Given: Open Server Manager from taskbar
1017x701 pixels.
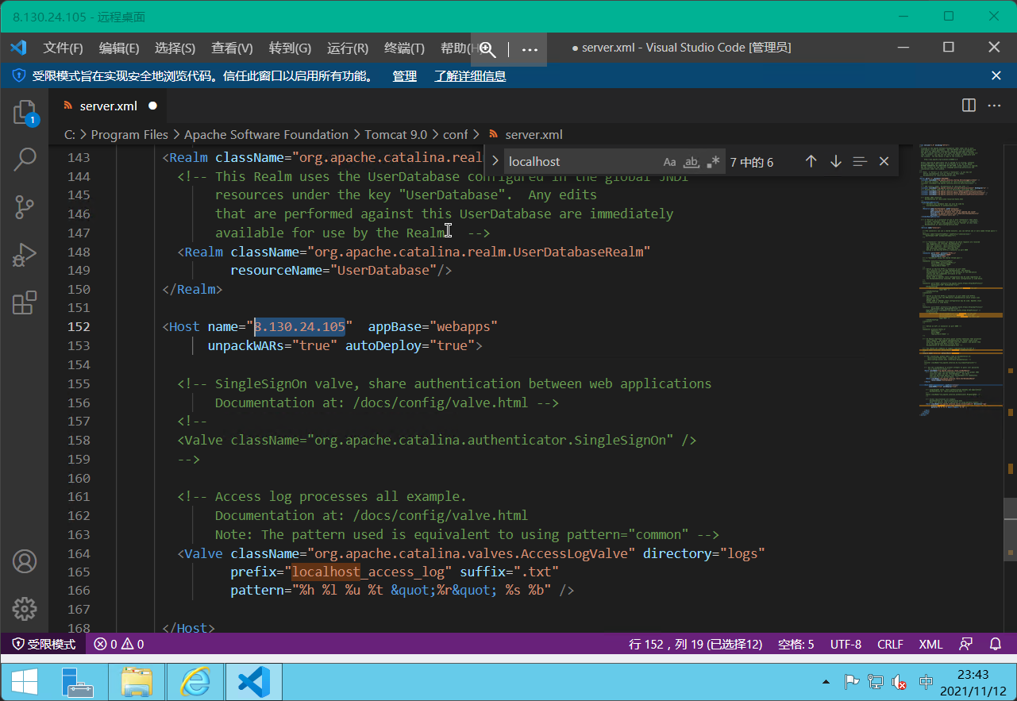Looking at the screenshot, I should click(78, 682).
